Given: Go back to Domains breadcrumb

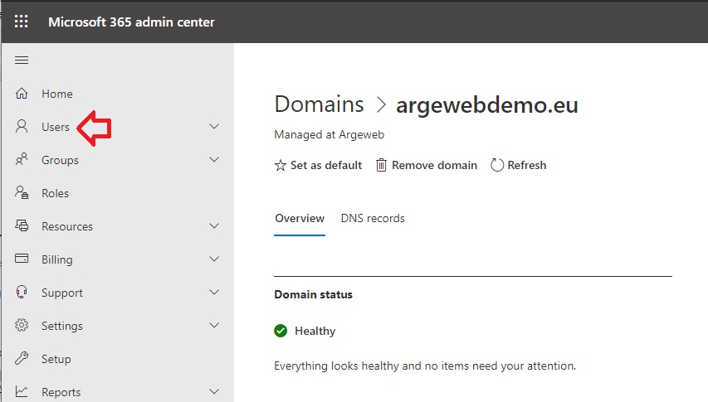Looking at the screenshot, I should click(x=319, y=104).
